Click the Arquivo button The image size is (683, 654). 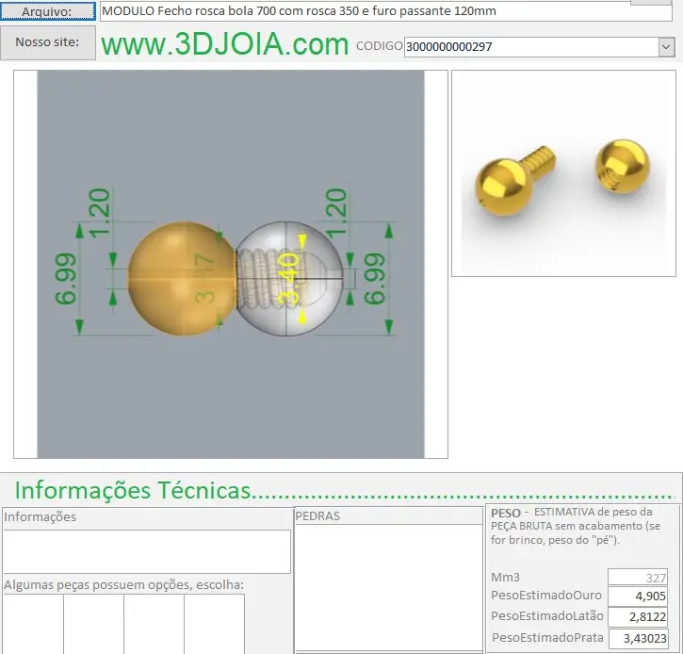48,11
